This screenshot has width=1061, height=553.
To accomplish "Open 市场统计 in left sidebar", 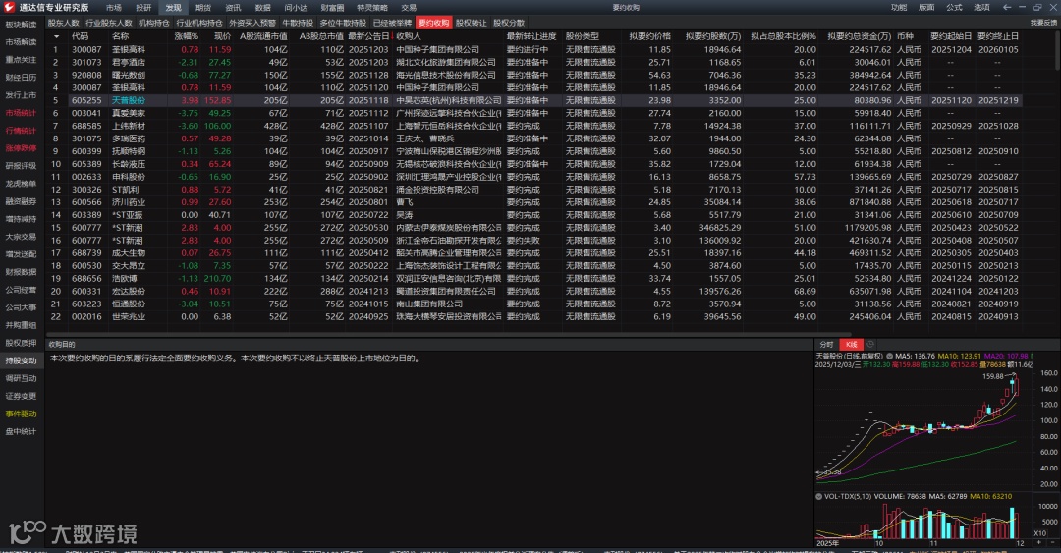I will (x=21, y=113).
